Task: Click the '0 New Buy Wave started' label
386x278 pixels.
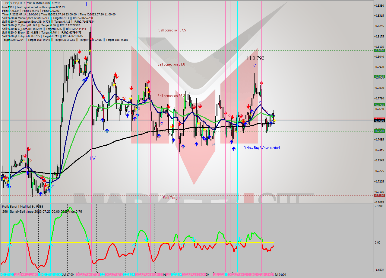Action: [x=261, y=148]
